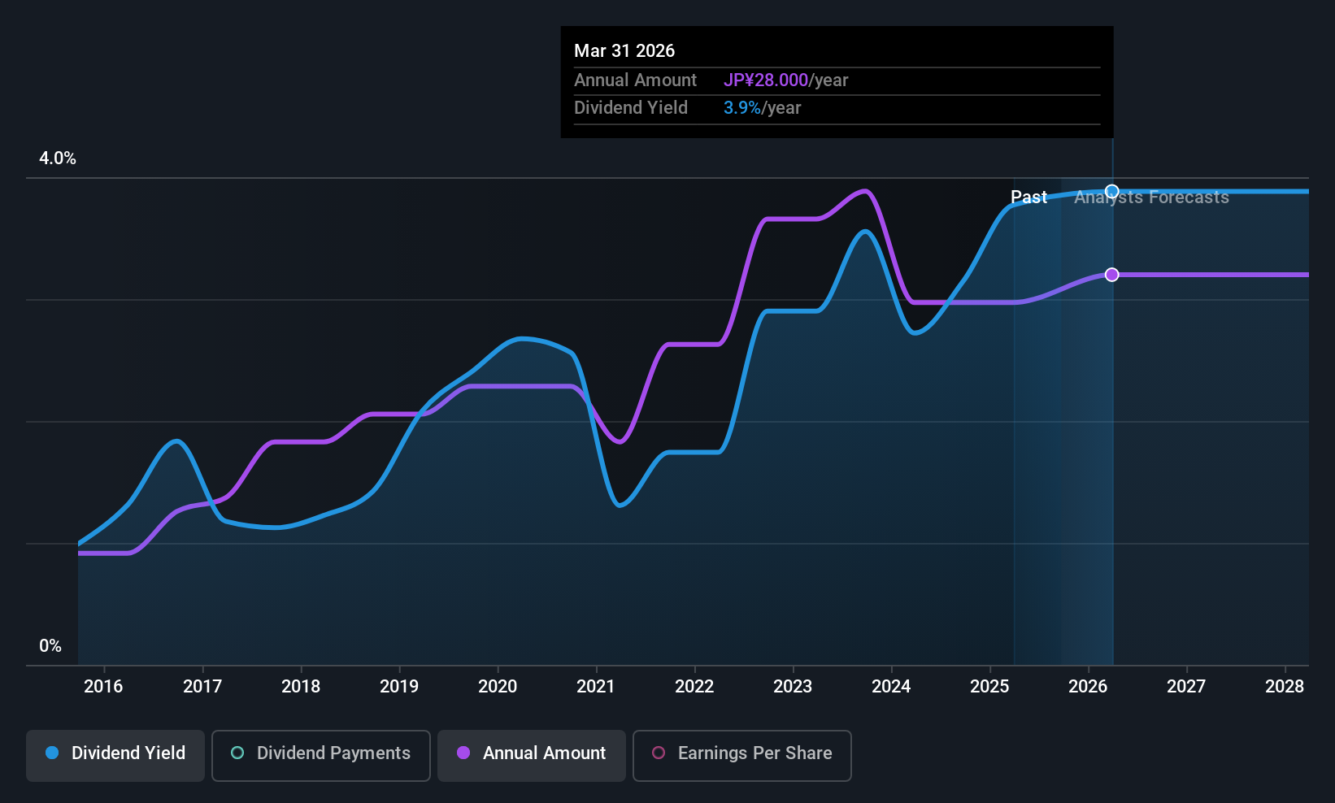Click the tooltip Annual Amount label

click(635, 80)
